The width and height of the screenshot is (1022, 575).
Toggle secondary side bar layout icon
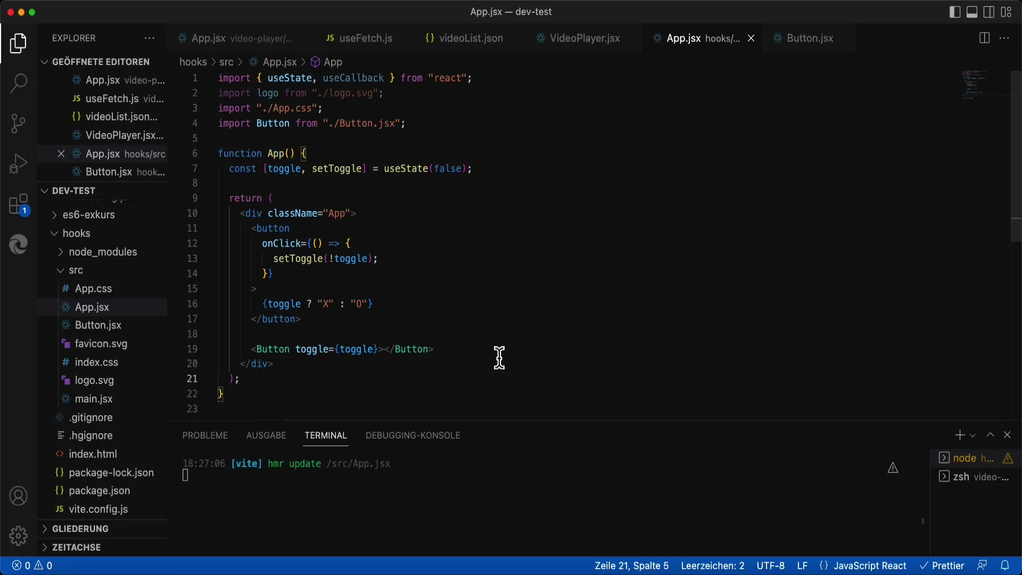tap(989, 12)
